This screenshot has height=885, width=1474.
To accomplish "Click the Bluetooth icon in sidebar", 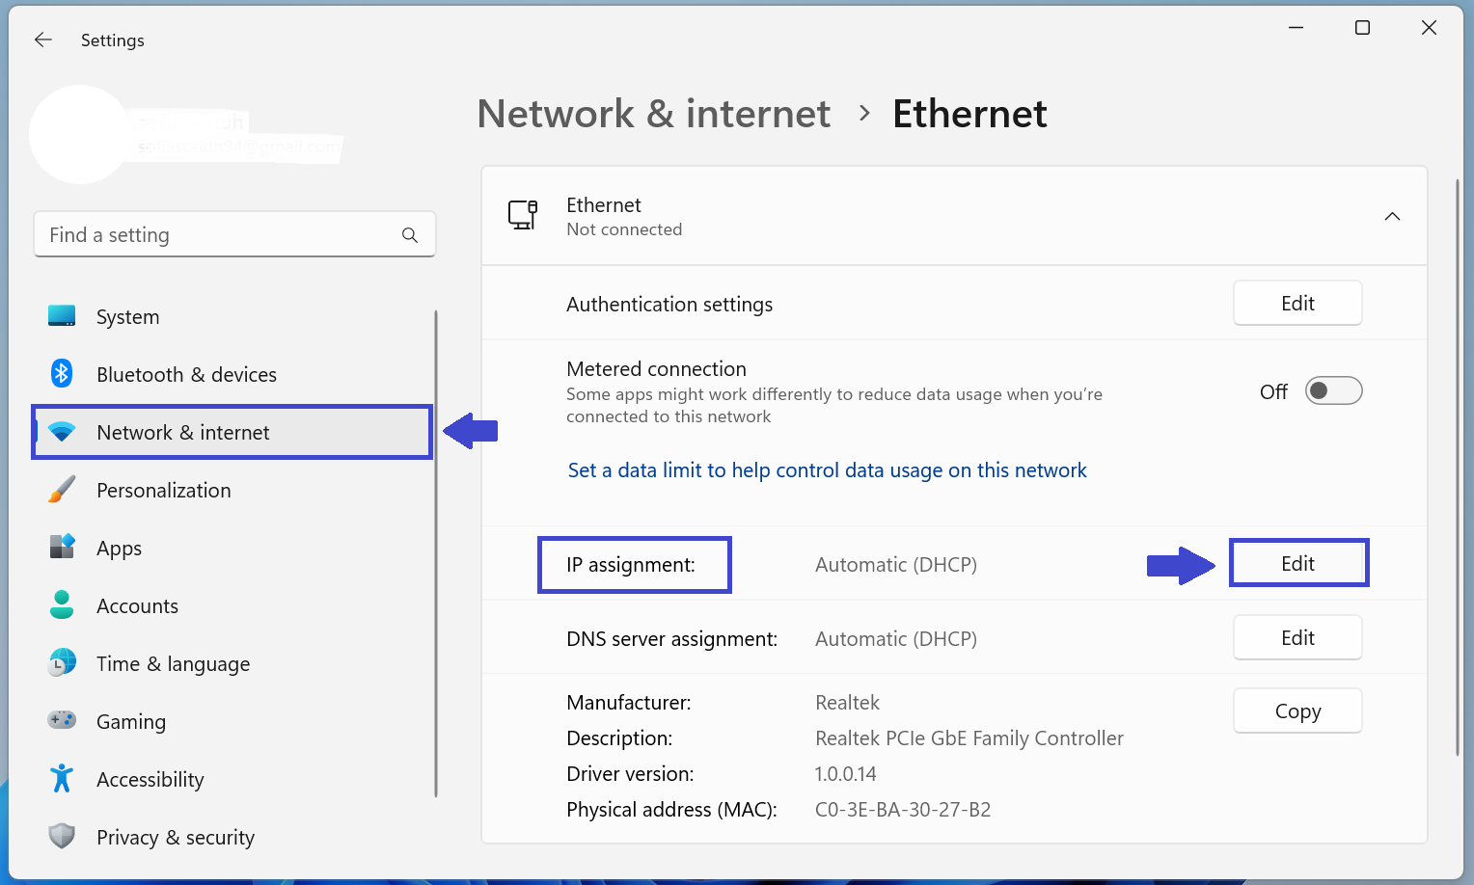I will point(62,373).
